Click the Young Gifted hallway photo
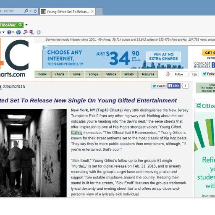 point(33,153)
